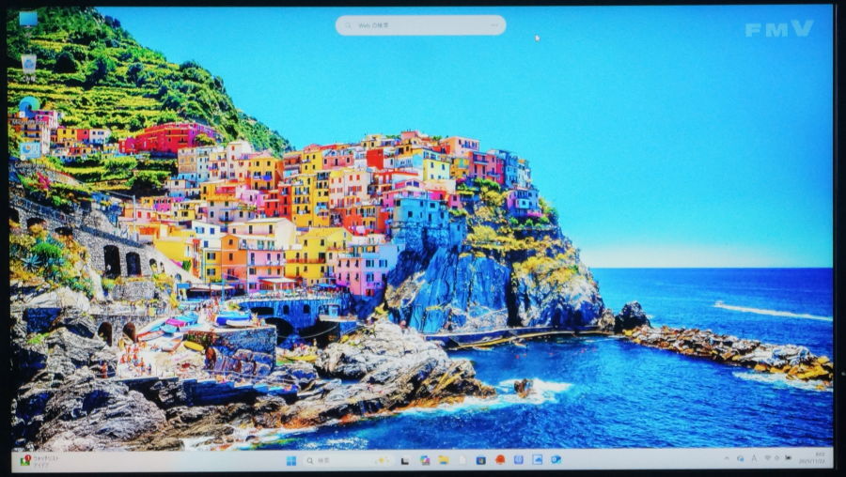Open the Microsoft Edge desktop shortcut
Image resolution: width=846 pixels, height=477 pixels.
coord(29,107)
